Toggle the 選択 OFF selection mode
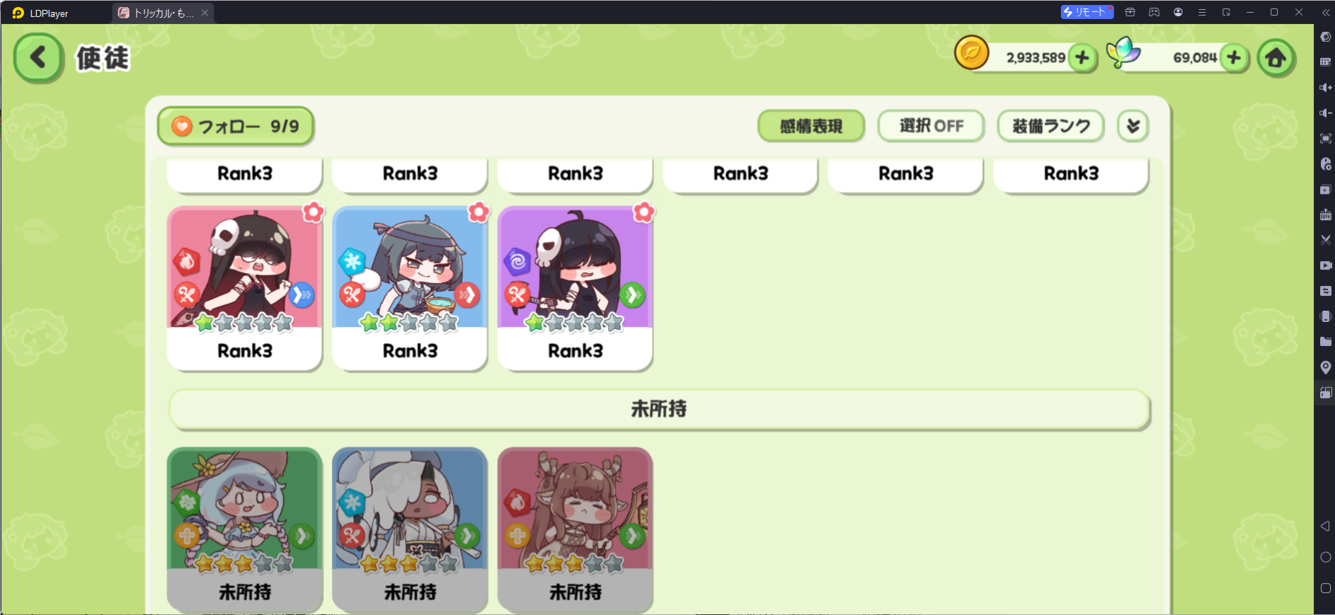 (x=931, y=126)
